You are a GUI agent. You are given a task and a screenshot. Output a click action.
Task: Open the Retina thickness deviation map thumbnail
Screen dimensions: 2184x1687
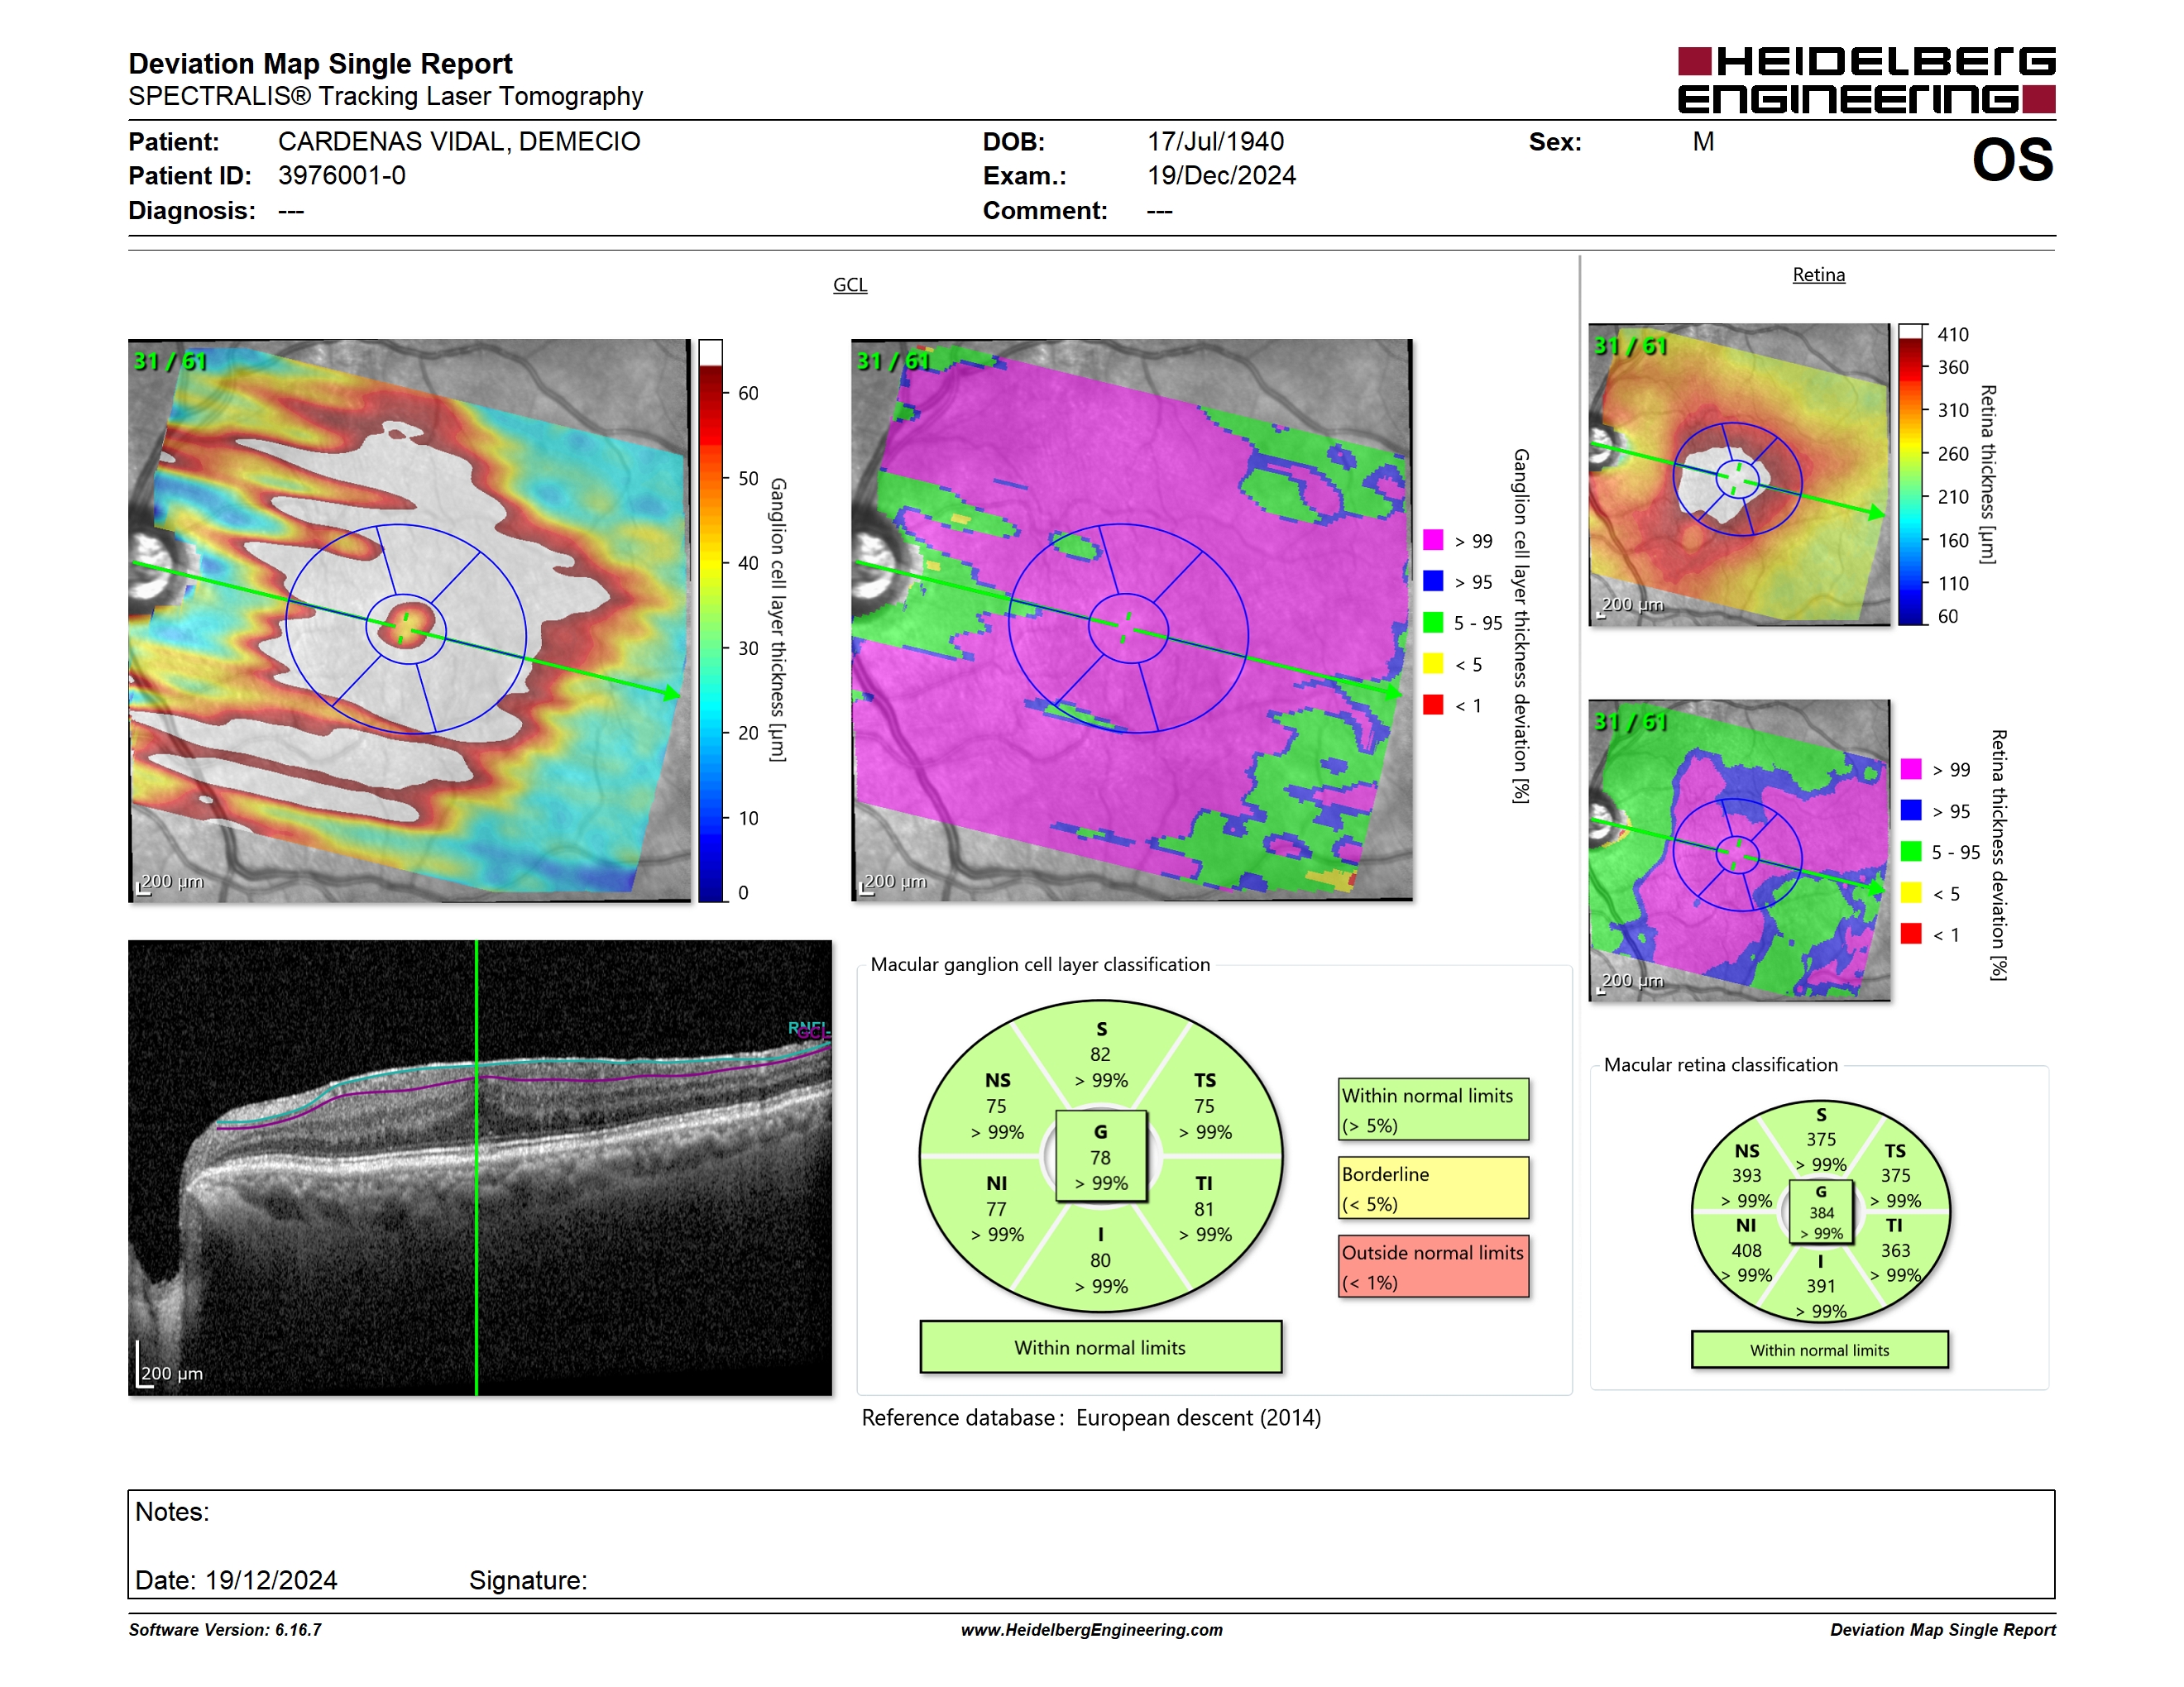click(1739, 849)
